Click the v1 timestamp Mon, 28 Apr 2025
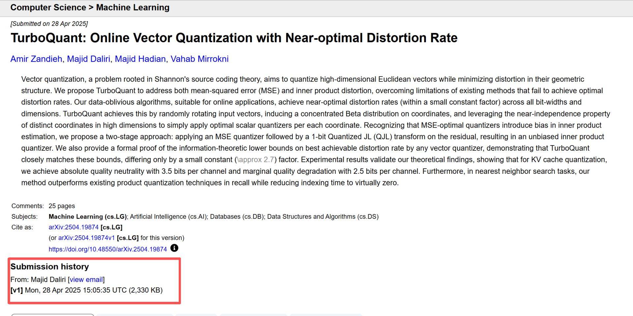Viewport: 633px width, 316px height. point(76,290)
